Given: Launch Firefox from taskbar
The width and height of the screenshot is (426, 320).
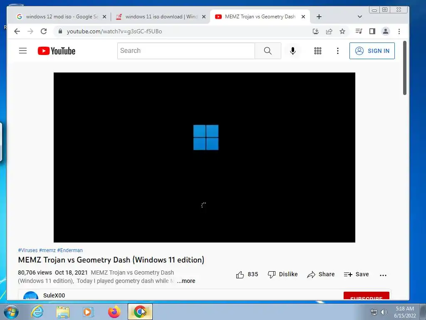Looking at the screenshot, I should 114,312.
